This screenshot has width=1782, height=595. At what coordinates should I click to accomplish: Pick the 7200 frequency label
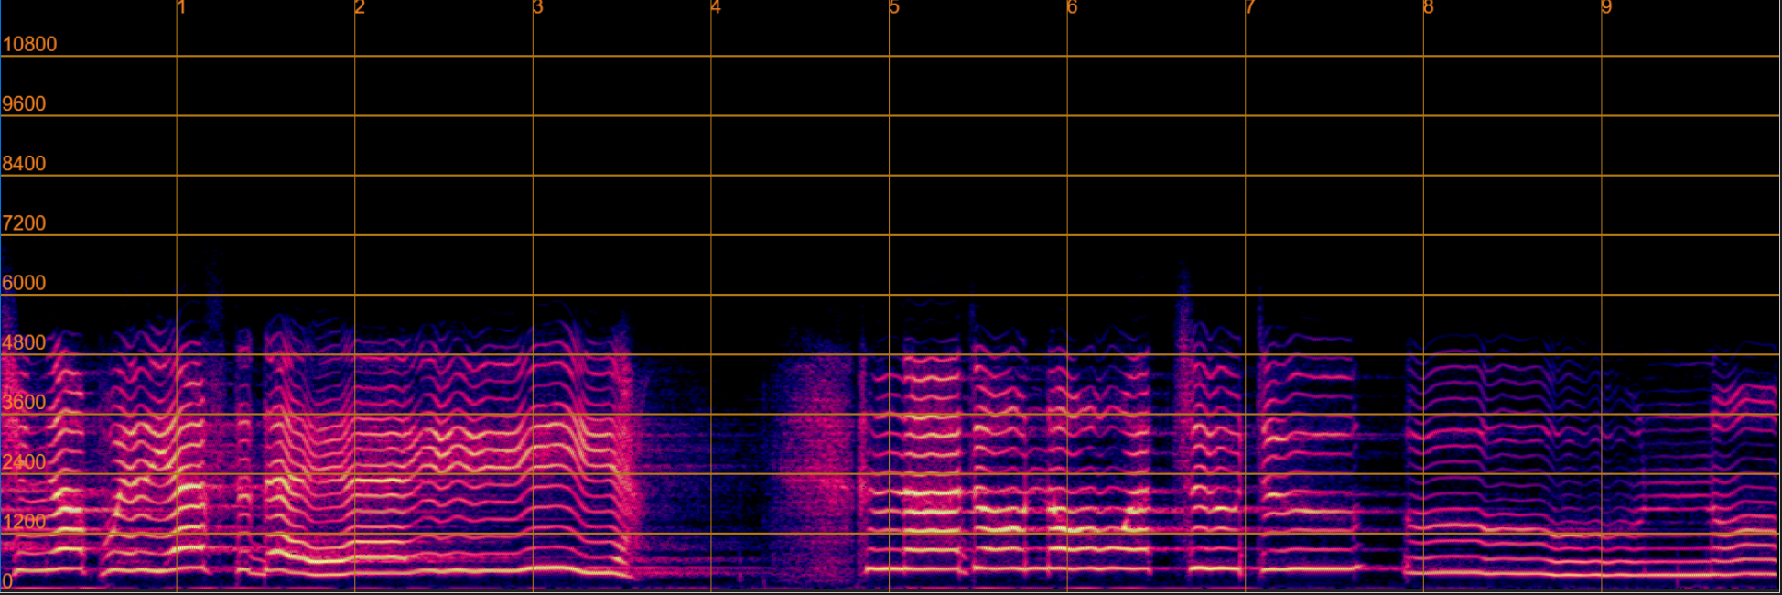pos(24,223)
